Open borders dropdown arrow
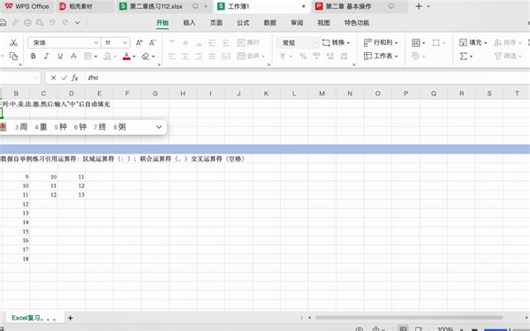This screenshot has width=530, height=331. pos(95,56)
